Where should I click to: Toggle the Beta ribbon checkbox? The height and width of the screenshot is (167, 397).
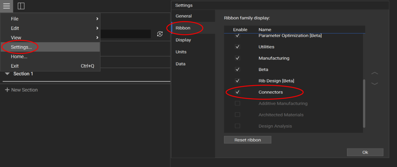coord(237,69)
